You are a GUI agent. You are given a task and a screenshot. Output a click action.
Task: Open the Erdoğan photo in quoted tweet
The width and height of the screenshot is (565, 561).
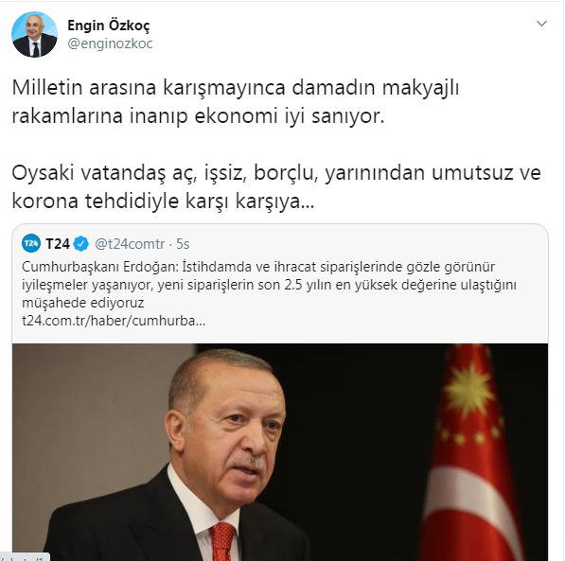point(280,452)
